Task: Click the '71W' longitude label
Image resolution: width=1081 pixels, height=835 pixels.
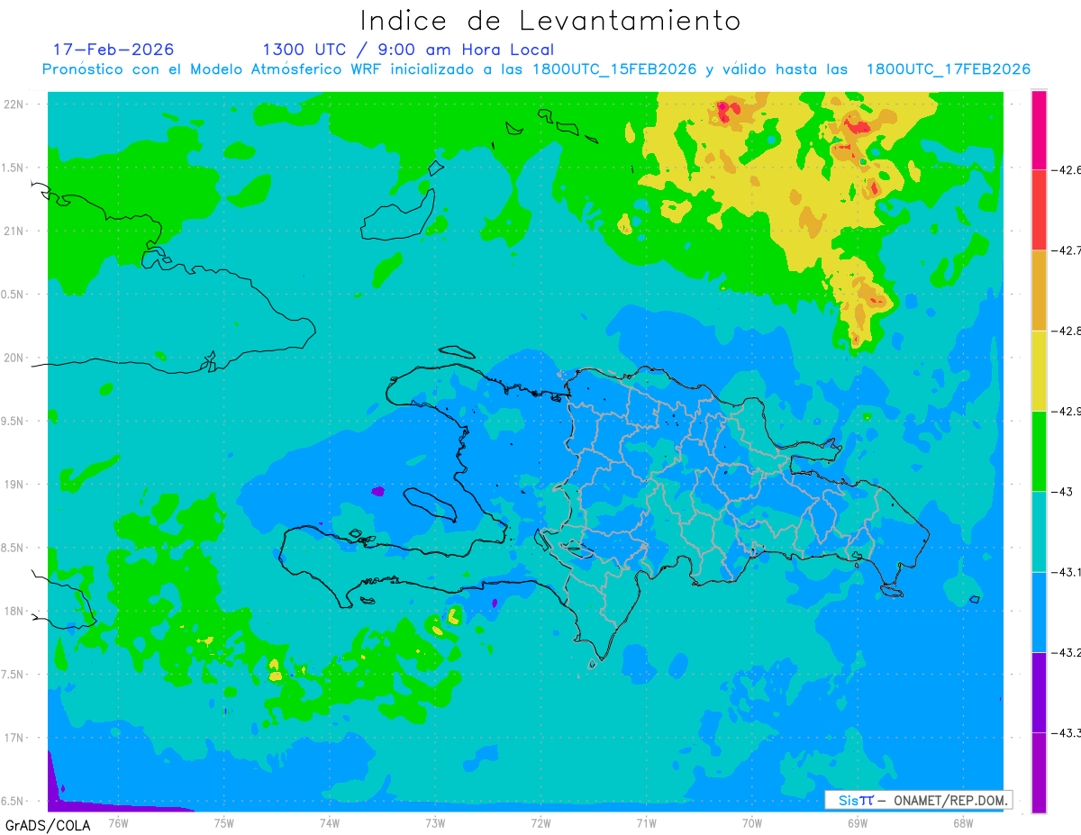Action: [x=646, y=821]
